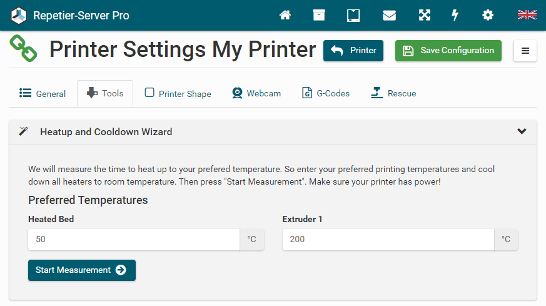Switch to the General tab

[x=43, y=94]
